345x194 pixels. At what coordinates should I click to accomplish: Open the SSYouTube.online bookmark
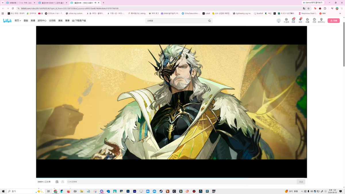pyautogui.click(x=191, y=13)
